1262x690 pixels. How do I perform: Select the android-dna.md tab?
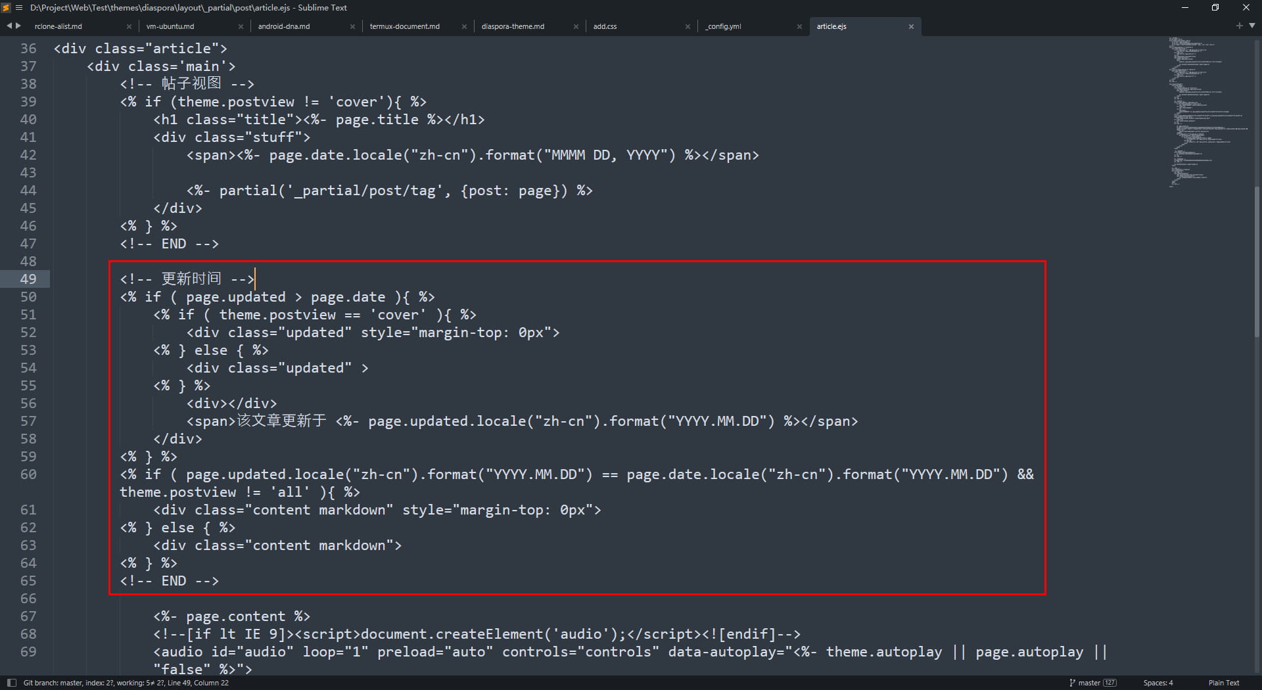284,26
